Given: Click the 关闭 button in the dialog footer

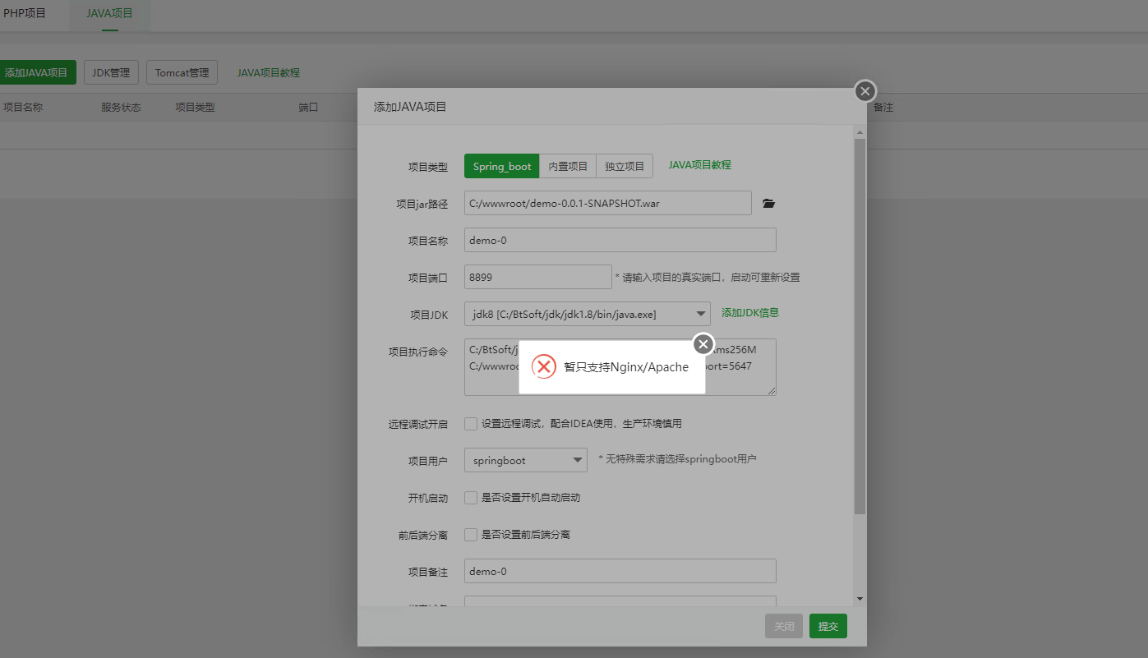Looking at the screenshot, I should click(x=784, y=626).
